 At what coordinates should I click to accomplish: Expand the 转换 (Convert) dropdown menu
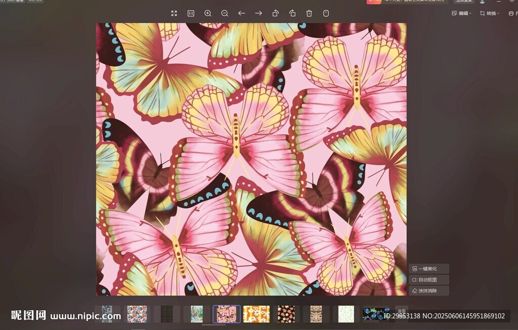(490, 13)
